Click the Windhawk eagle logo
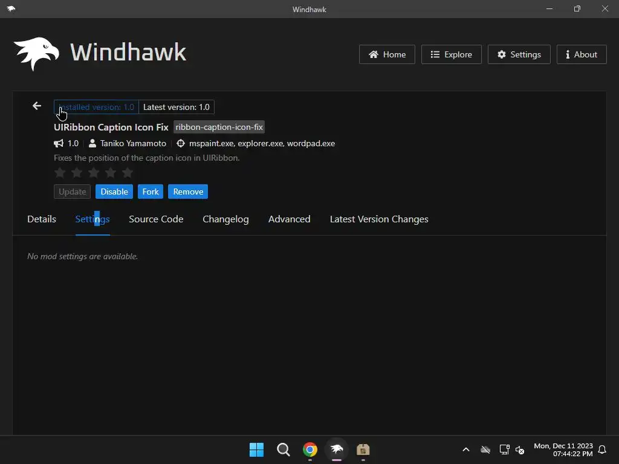 36,54
